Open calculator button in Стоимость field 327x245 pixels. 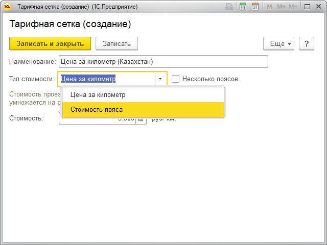(x=141, y=118)
